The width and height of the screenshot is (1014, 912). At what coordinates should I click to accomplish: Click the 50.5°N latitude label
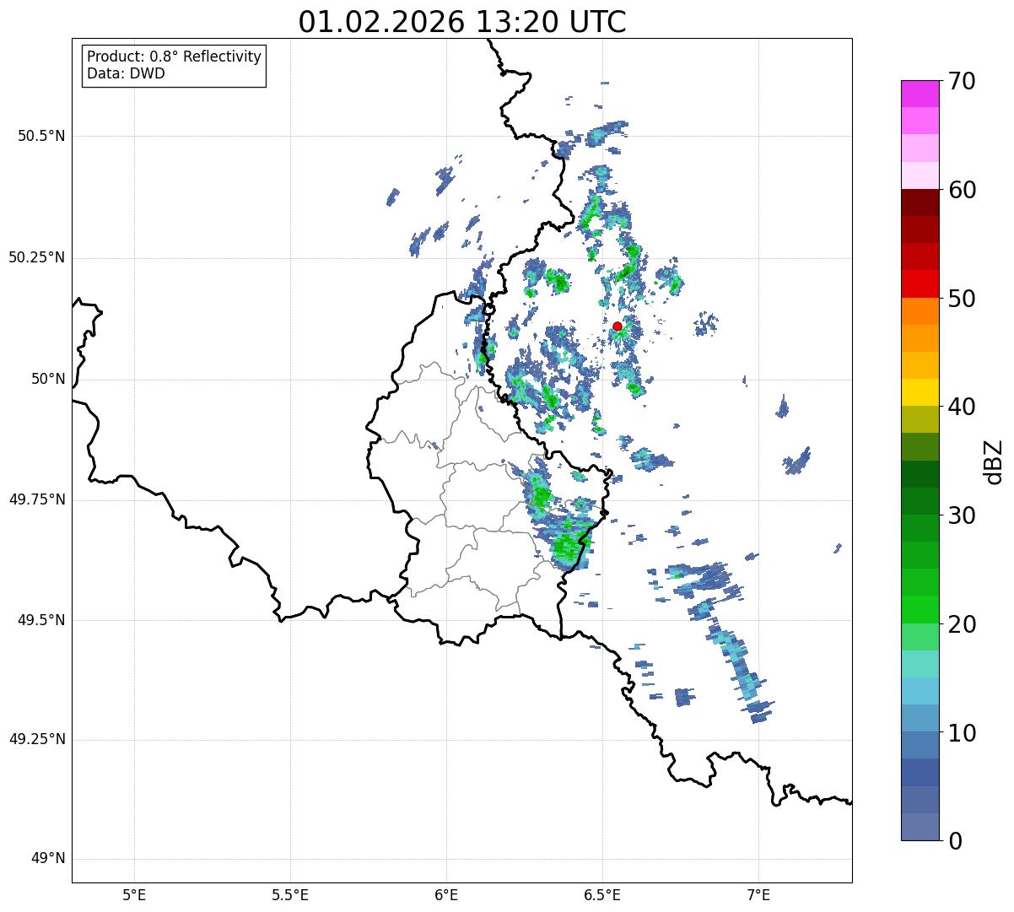(41, 136)
